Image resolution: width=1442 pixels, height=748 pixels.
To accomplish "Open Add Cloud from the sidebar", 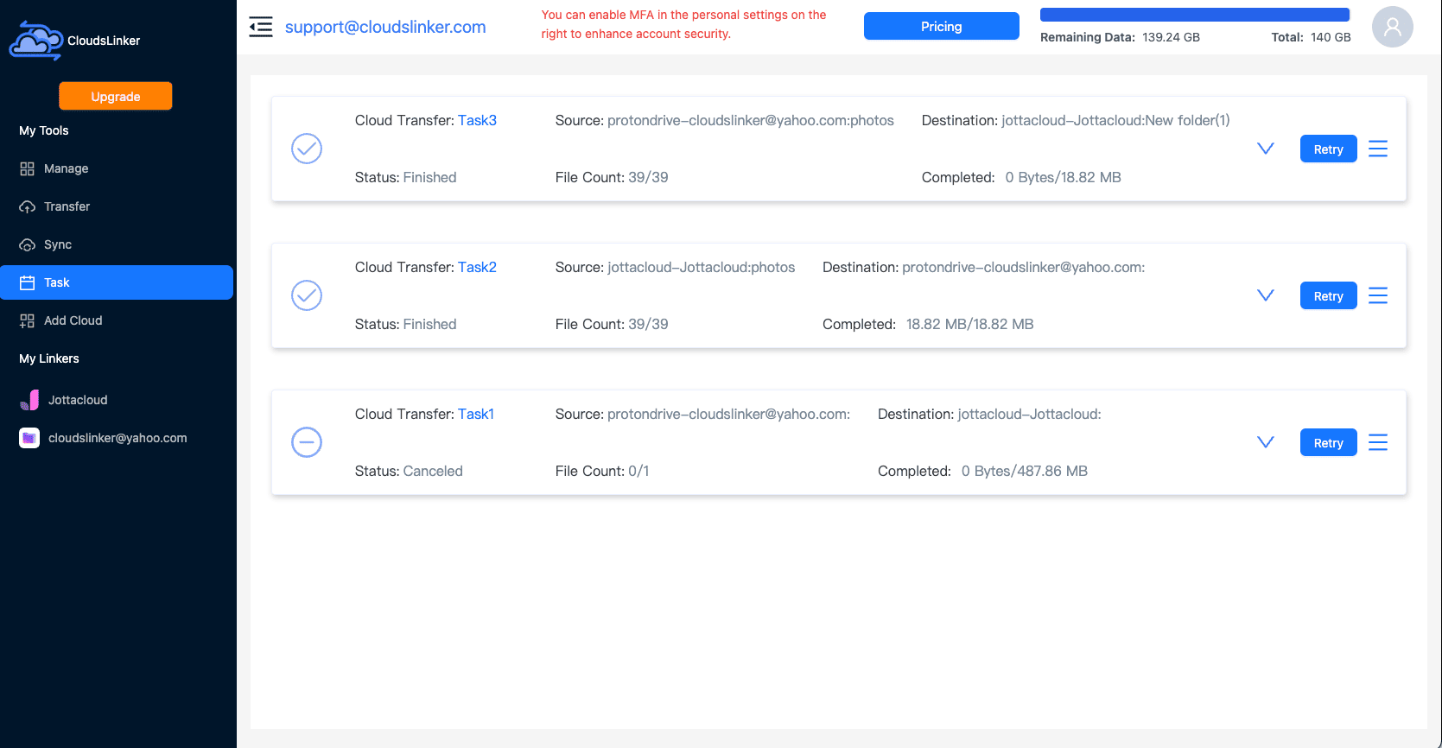I will click(x=117, y=320).
